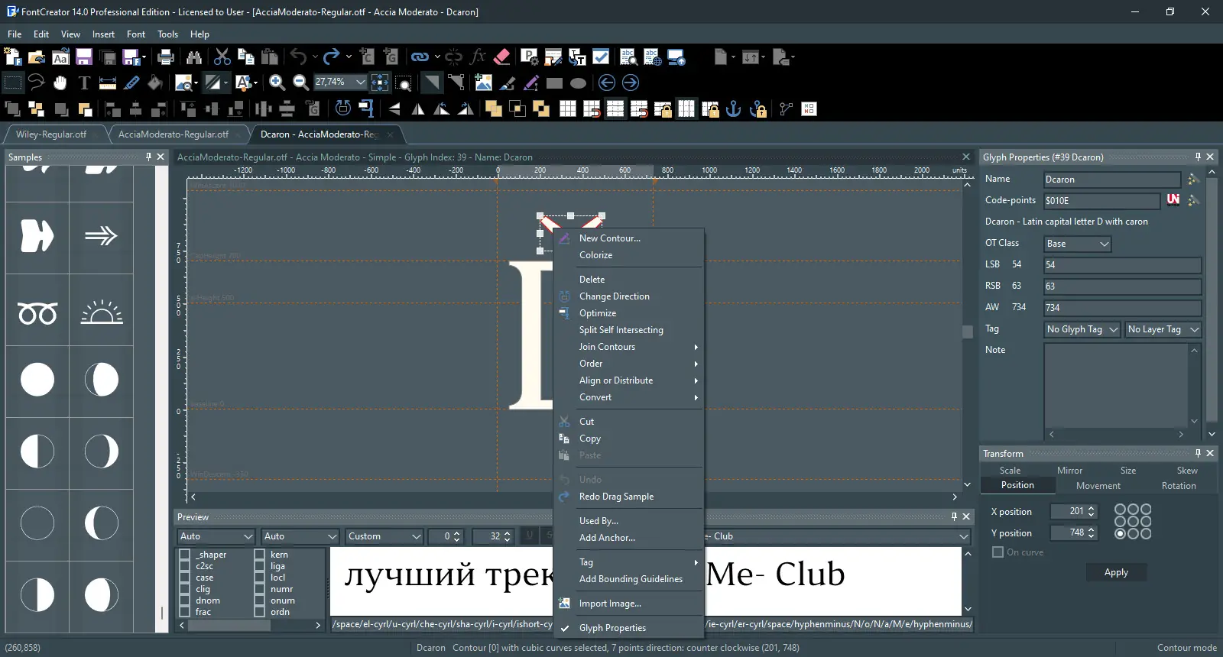Expand the Convert submenu
Viewport: 1223px width, 657px height.
click(628, 397)
